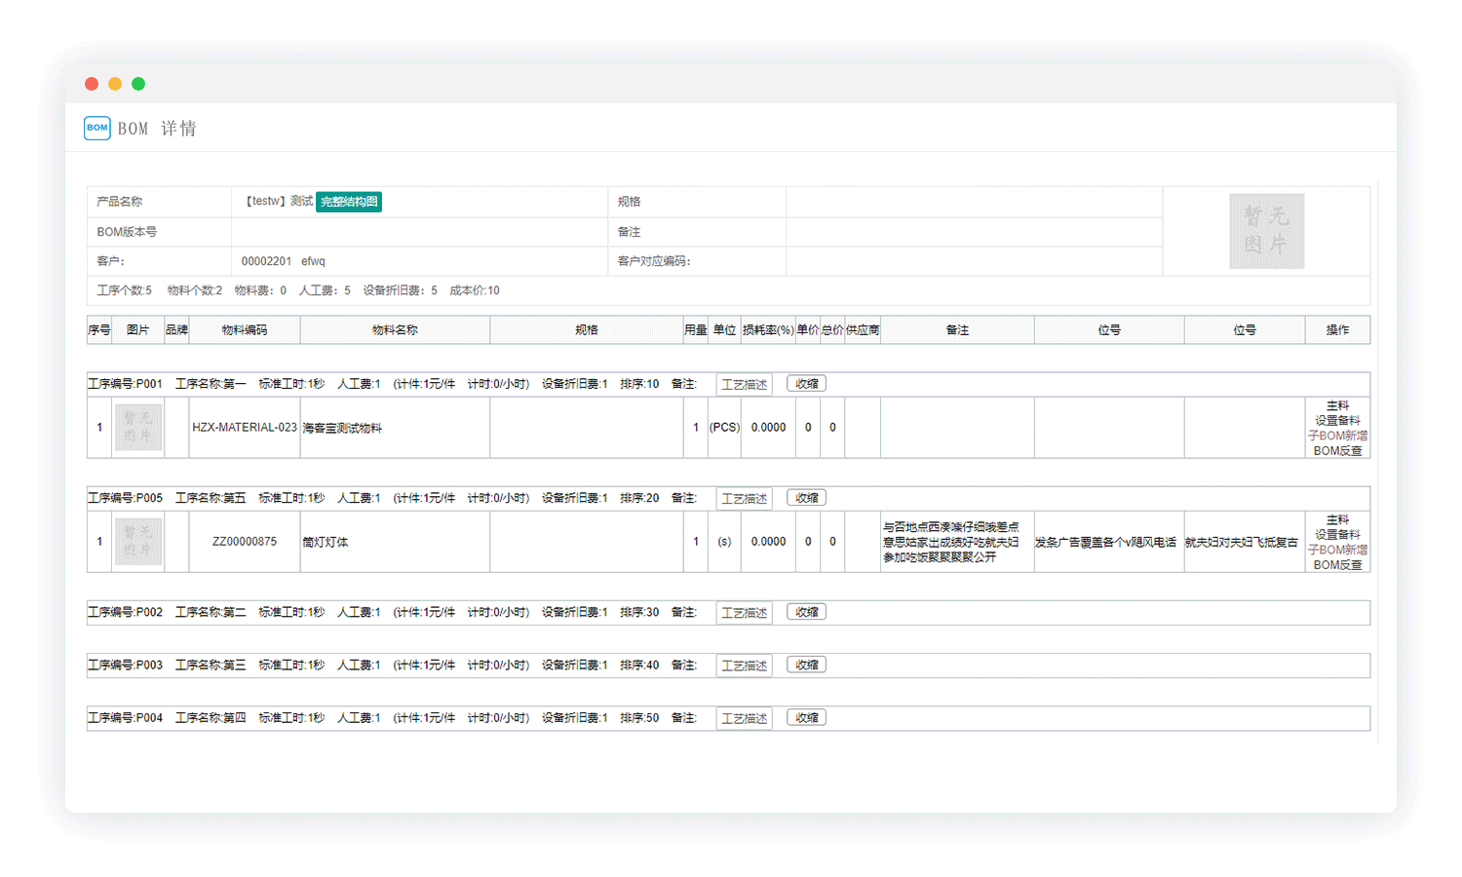Click 子BOM新增 in HZX-MATERIAL-023 row
The width and height of the screenshot is (1462, 877).
point(1337,436)
